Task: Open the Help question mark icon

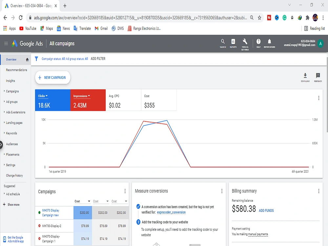Action: coord(258,43)
